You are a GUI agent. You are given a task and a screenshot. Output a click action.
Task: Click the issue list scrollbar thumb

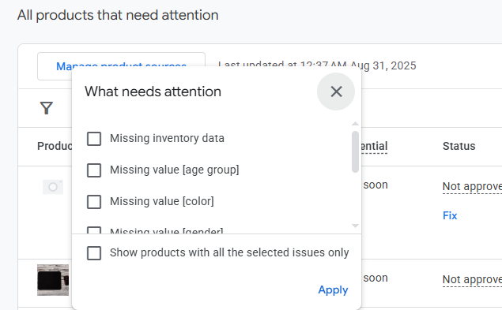point(355,151)
